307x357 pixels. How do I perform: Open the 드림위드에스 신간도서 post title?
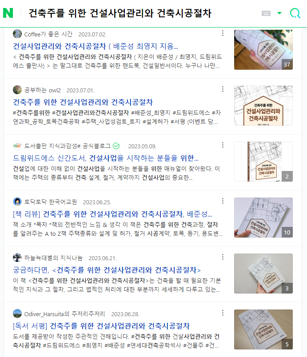tap(106, 158)
